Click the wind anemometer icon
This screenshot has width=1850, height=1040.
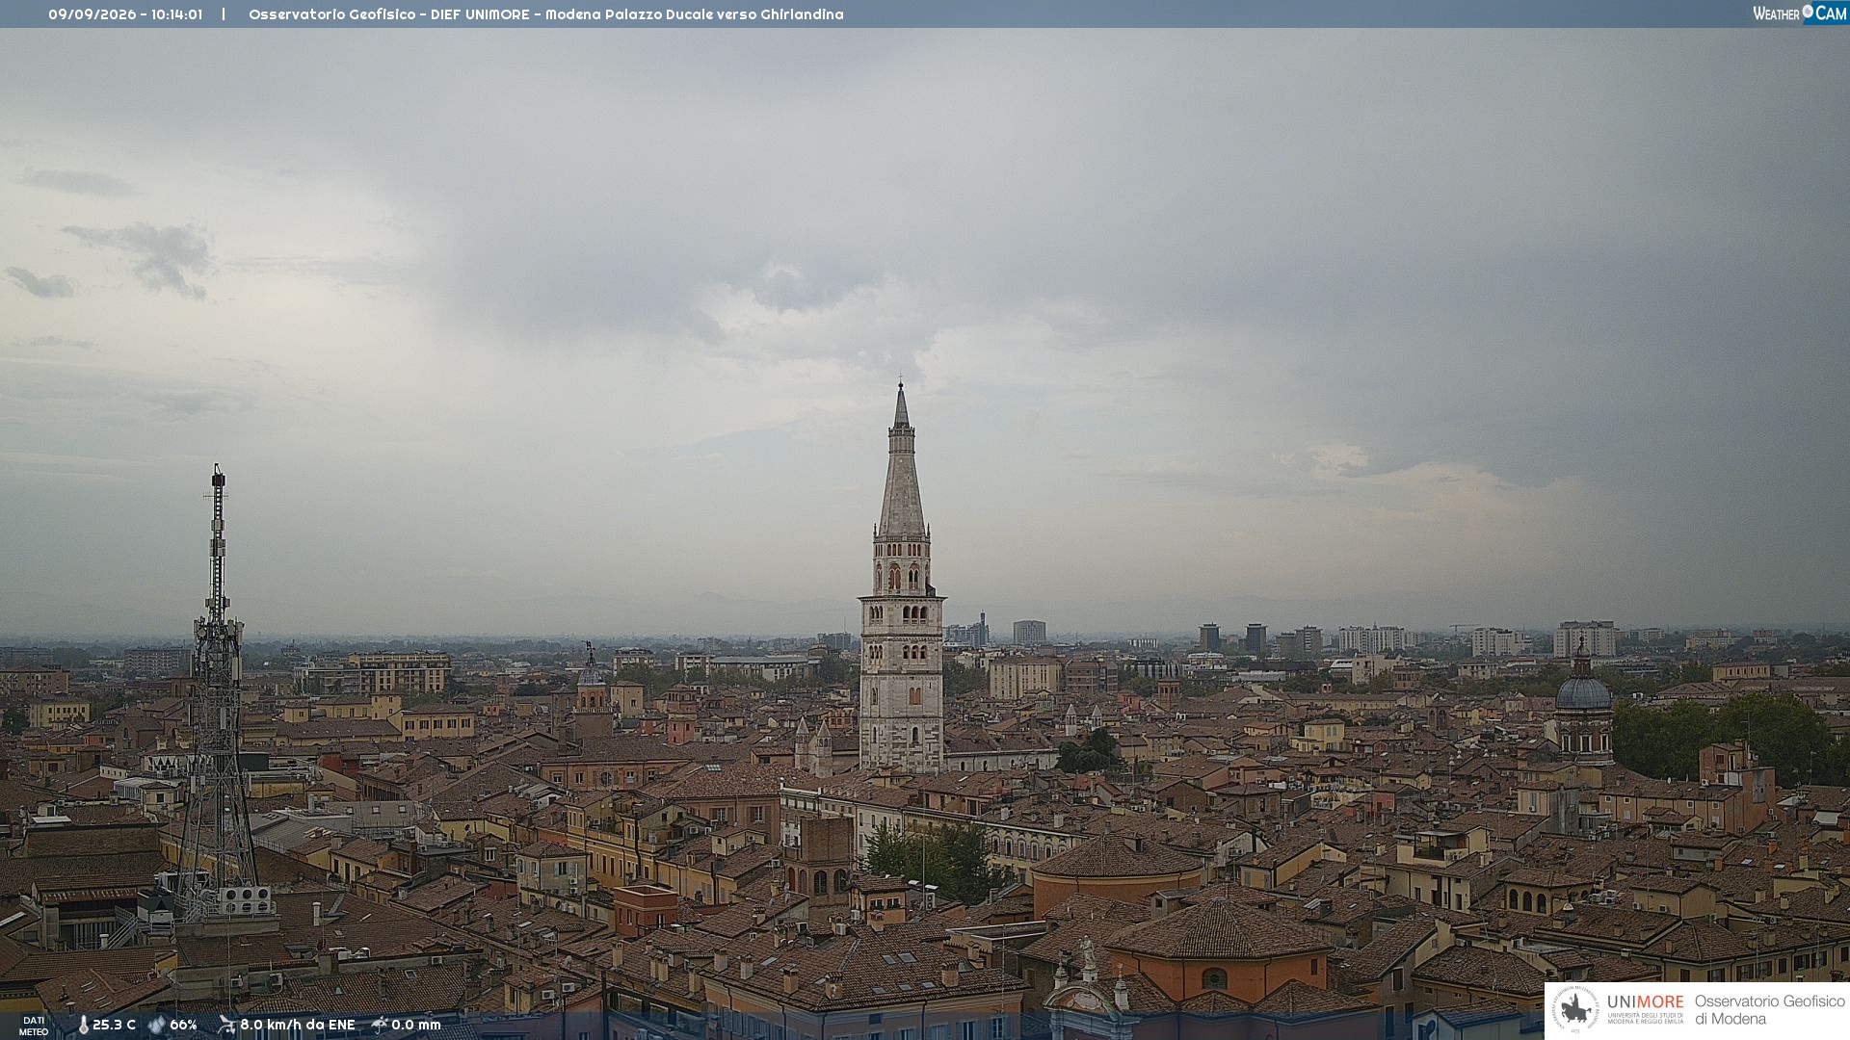(226, 1025)
